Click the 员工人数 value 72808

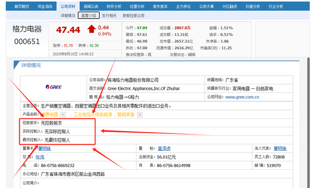pyautogui.click(x=279, y=157)
